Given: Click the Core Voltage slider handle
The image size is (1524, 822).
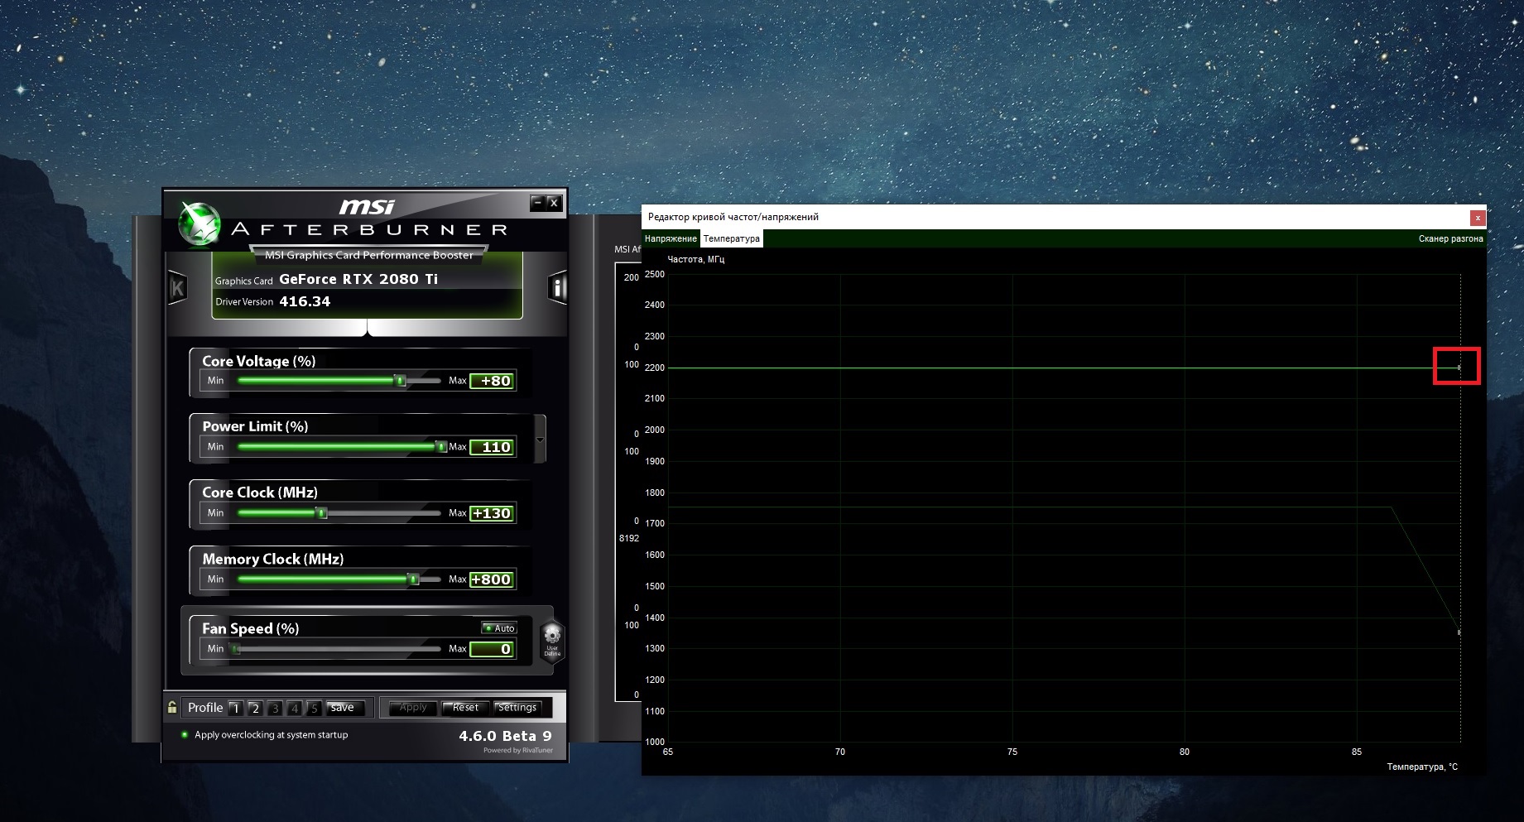Looking at the screenshot, I should pos(401,381).
